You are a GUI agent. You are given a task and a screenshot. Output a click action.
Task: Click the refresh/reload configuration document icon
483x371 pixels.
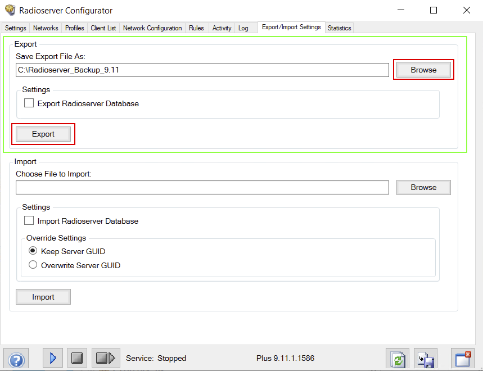[x=398, y=359]
